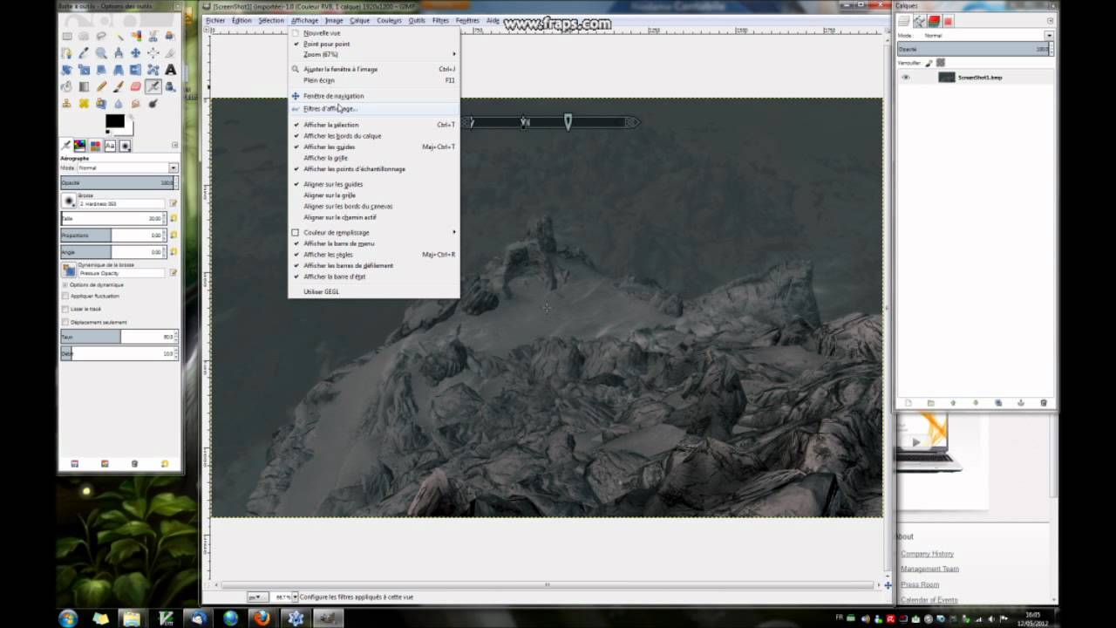Check Appliquer fluctuation checkbox
Image resolution: width=1116 pixels, height=628 pixels.
65,296
